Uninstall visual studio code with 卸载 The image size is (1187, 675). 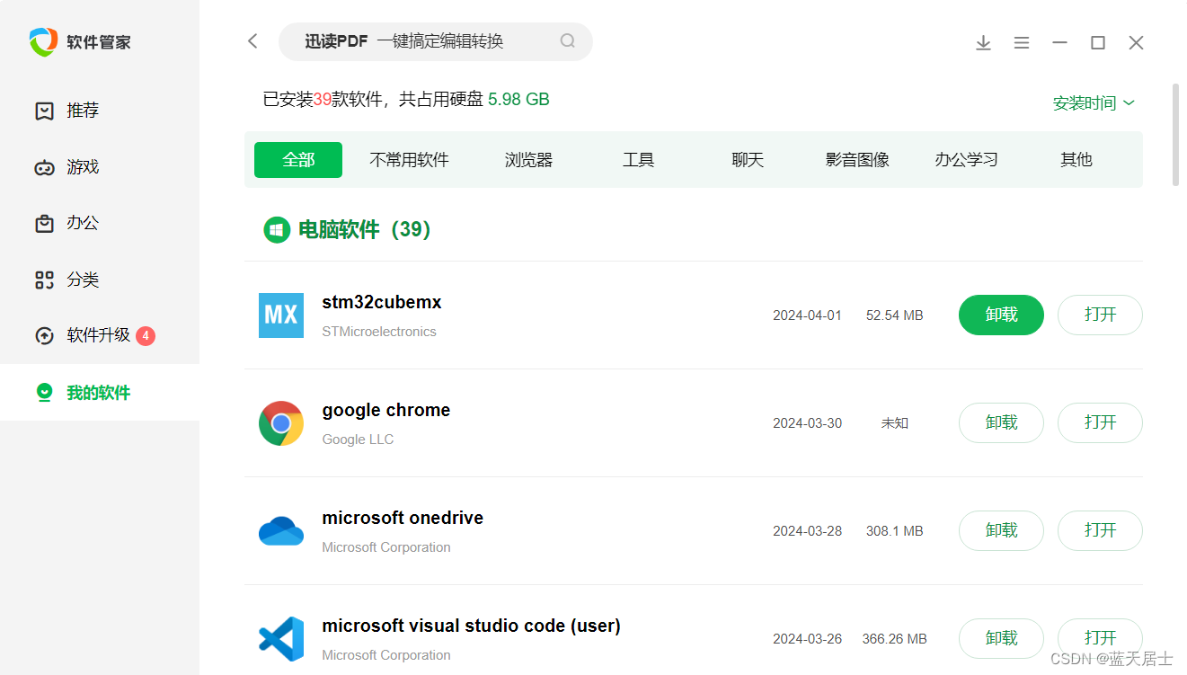[1001, 638]
